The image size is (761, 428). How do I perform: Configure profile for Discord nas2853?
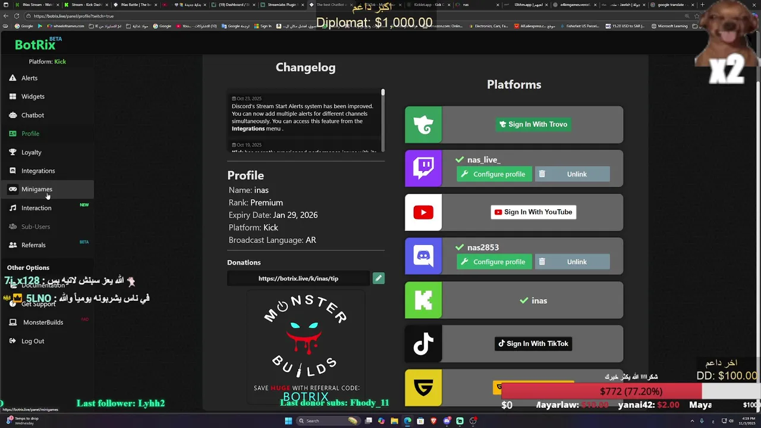pyautogui.click(x=493, y=262)
